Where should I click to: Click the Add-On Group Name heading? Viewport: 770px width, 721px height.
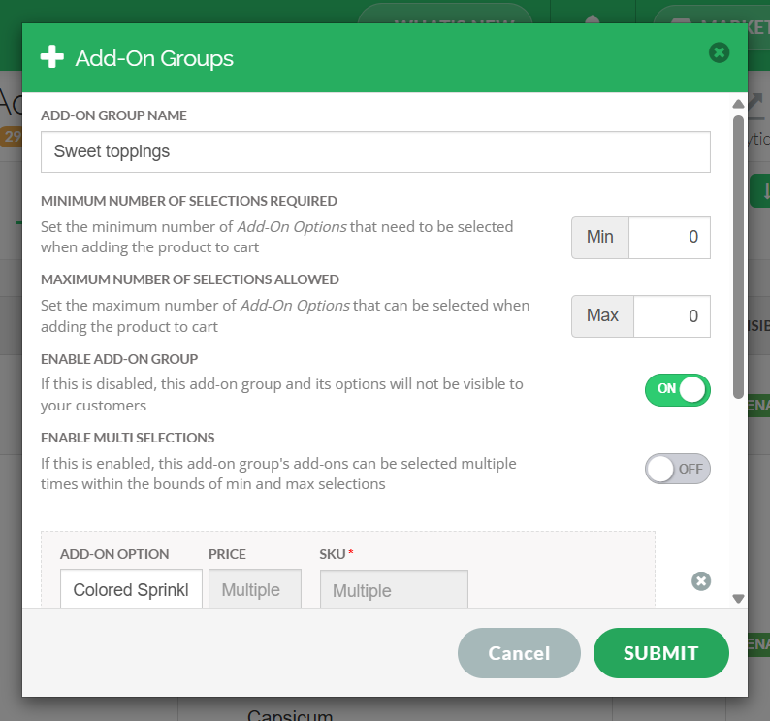[113, 115]
